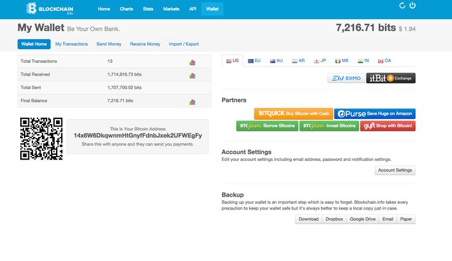
Task: Click the BitQuick Buy Bitcoin with Cash banner
Action: (293, 114)
